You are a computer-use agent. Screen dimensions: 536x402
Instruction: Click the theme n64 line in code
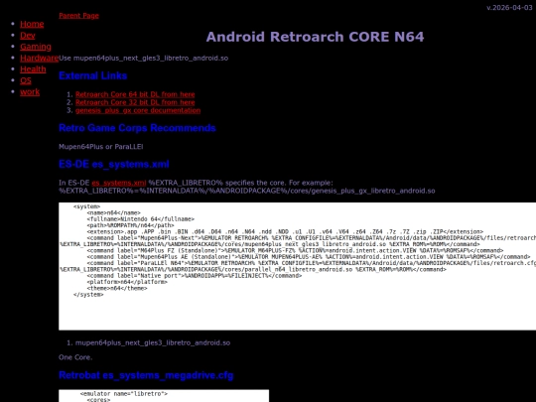(x=117, y=288)
